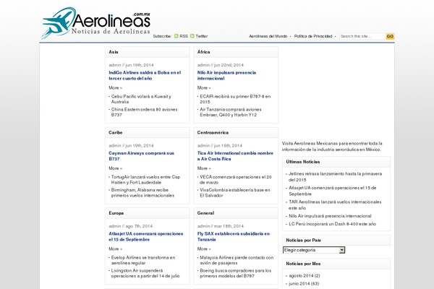Click More » in the Asia section
The height and width of the screenshot is (289, 434).
tap(115, 87)
